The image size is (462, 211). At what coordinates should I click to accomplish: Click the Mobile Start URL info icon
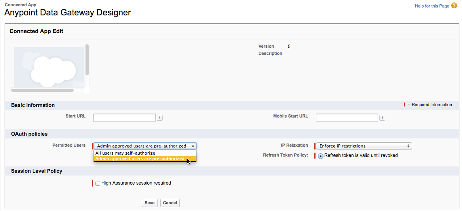tap(382, 118)
